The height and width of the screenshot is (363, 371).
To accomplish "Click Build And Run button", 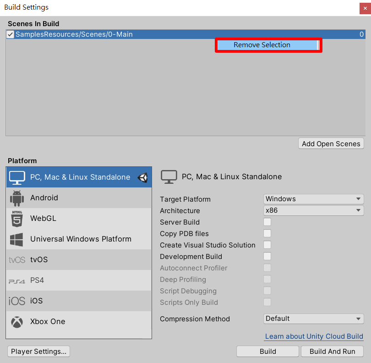I will tap(332, 352).
